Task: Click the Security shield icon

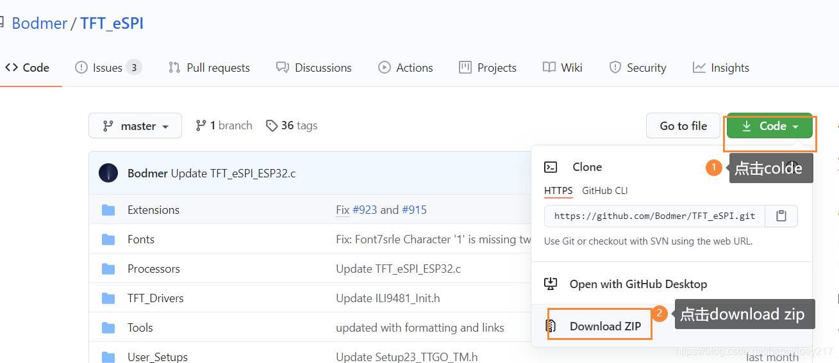Action: (x=615, y=67)
